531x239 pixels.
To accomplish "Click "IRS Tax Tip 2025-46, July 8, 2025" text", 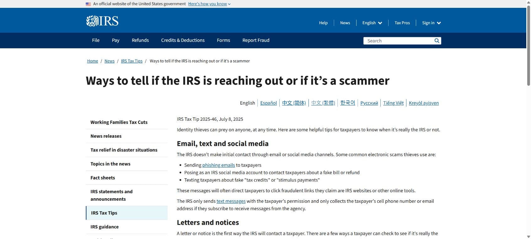I will [210, 119].
